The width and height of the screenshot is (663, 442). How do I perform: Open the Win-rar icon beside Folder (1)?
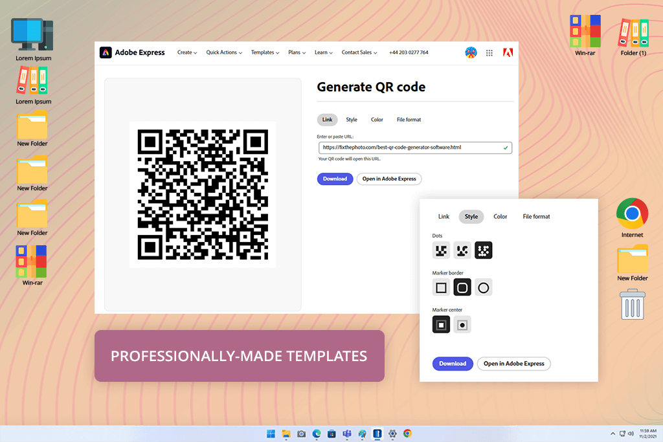585,36
